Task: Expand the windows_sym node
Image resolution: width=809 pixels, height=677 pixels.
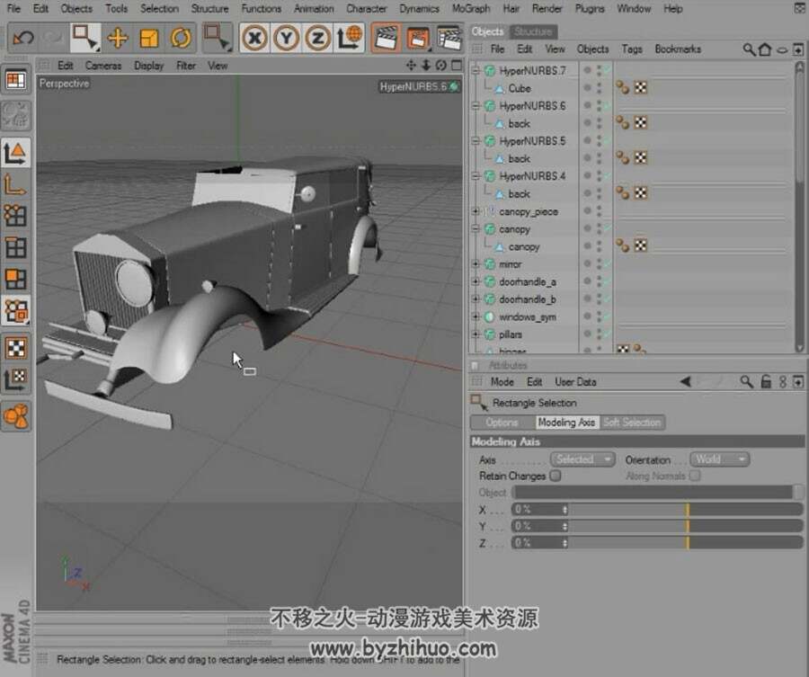Action: tap(476, 316)
